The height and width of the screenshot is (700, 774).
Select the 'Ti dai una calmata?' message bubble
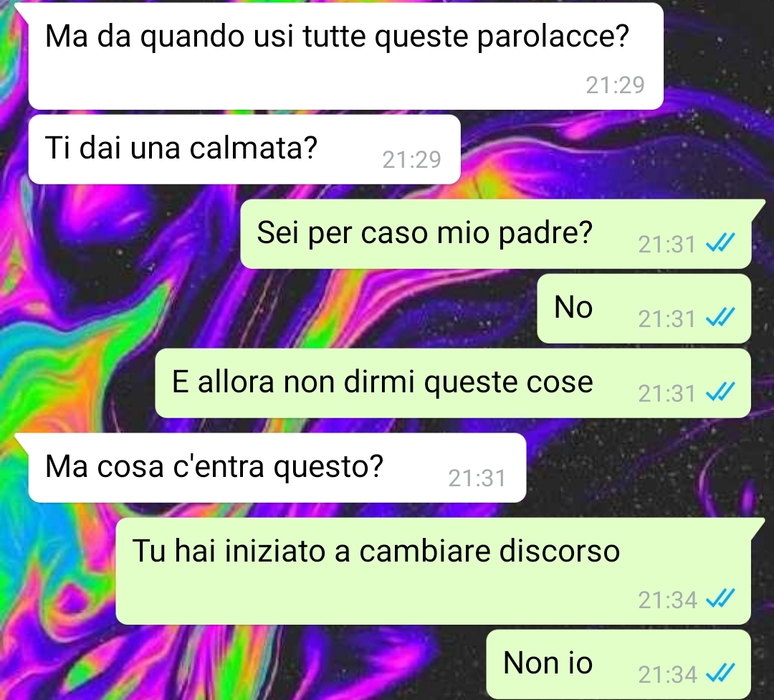point(244,150)
